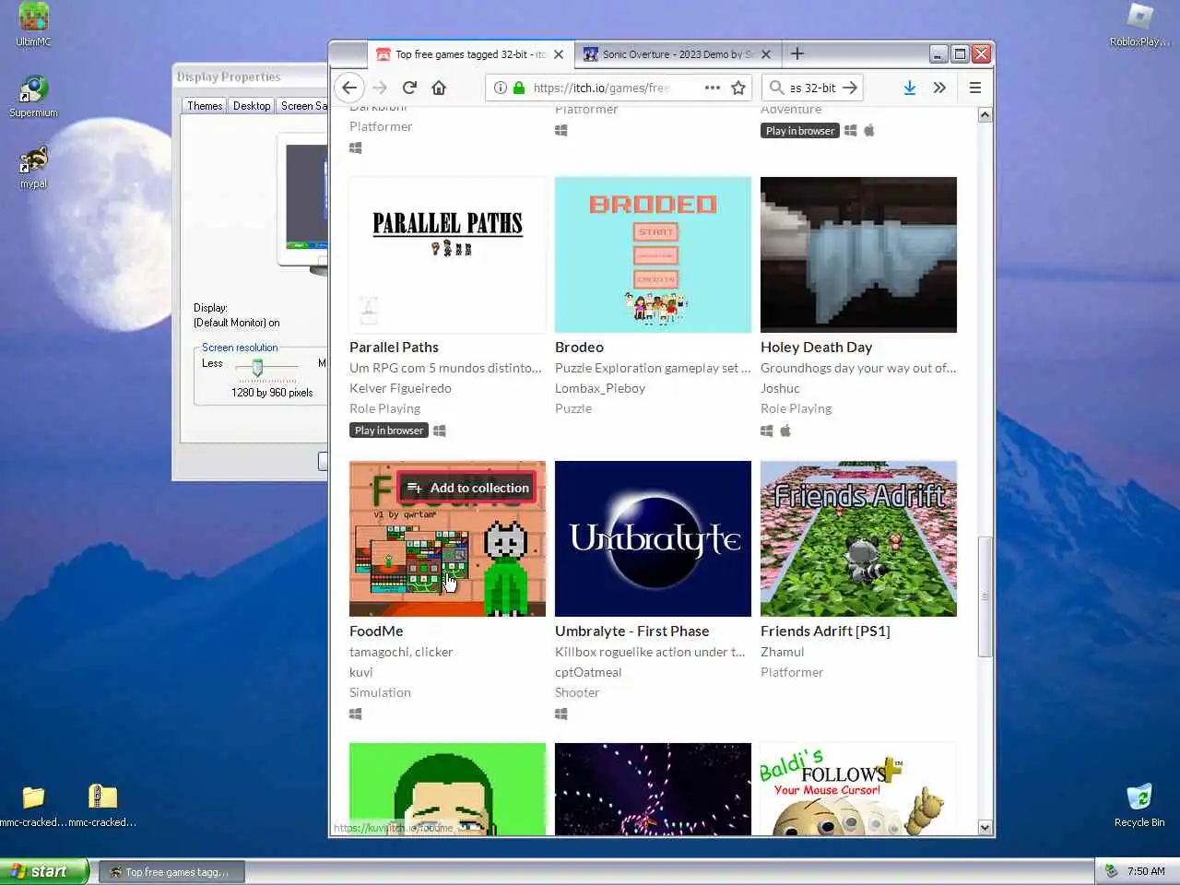This screenshot has width=1180, height=885.
Task: Click the vertical scrollbar thumb
Action: [985, 596]
